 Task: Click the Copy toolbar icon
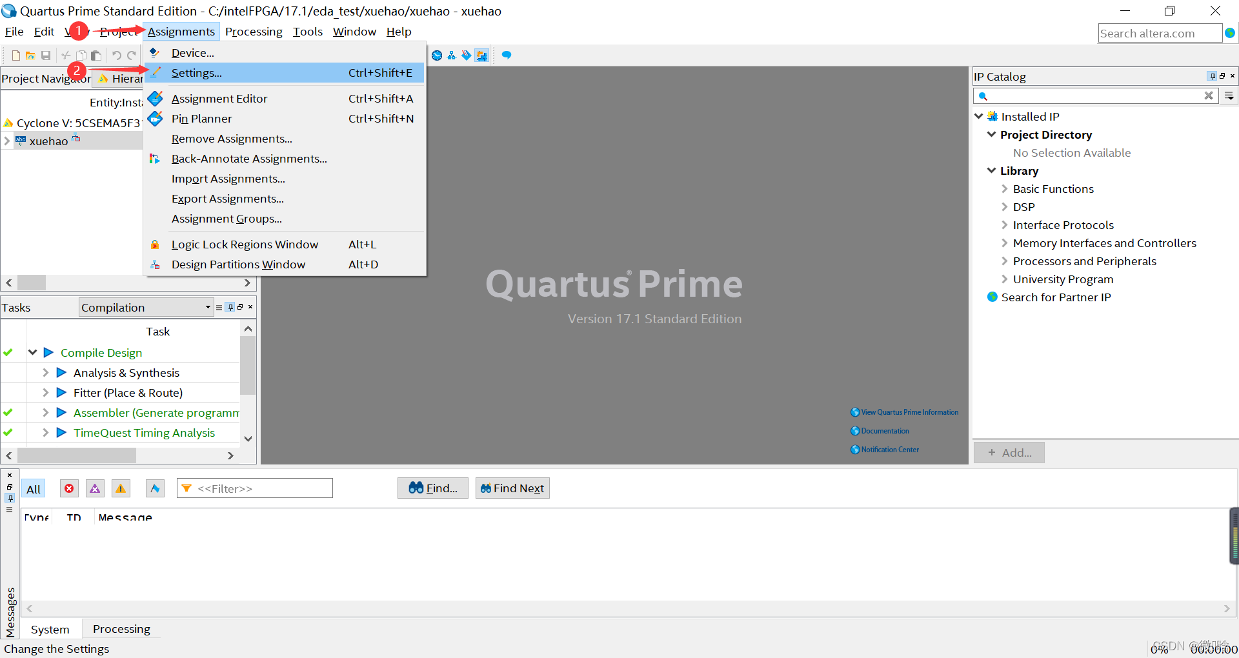[81, 55]
